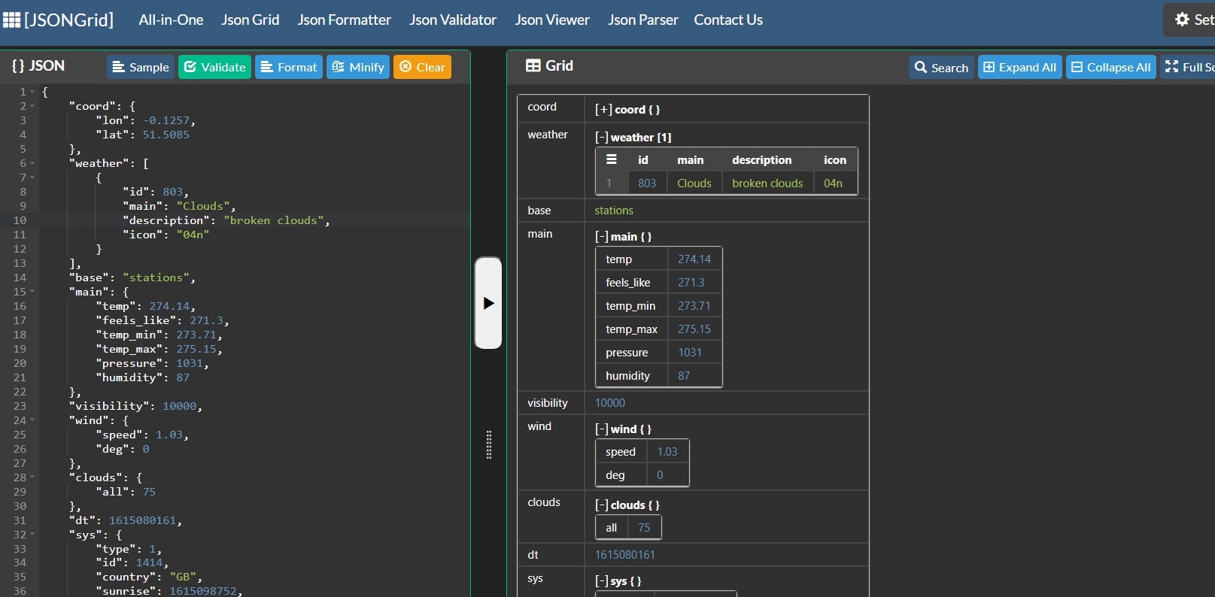This screenshot has height=597, width=1215.
Task: Open the Json Formatter menu item
Action: pyautogui.click(x=344, y=20)
